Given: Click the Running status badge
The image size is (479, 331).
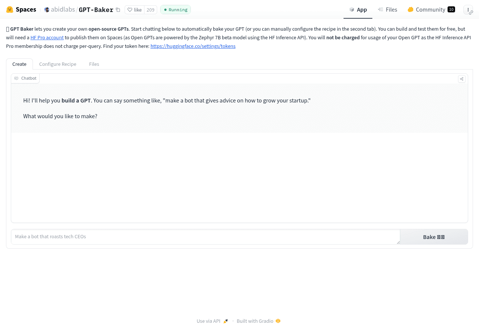Looking at the screenshot, I should [176, 10].
